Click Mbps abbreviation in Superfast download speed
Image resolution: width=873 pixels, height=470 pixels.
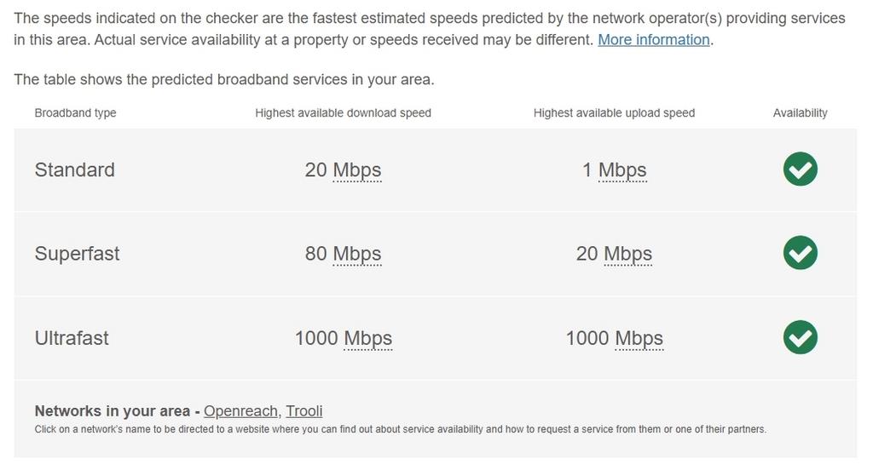coord(357,254)
